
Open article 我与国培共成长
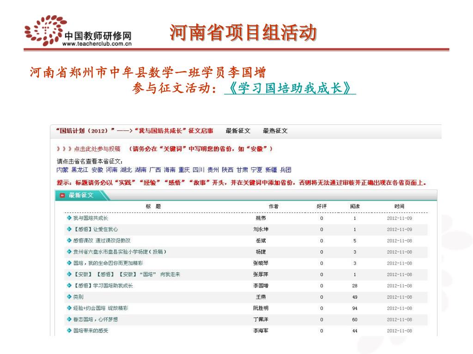[91, 218]
